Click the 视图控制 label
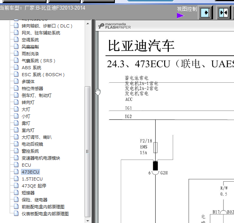 (x=187, y=9)
